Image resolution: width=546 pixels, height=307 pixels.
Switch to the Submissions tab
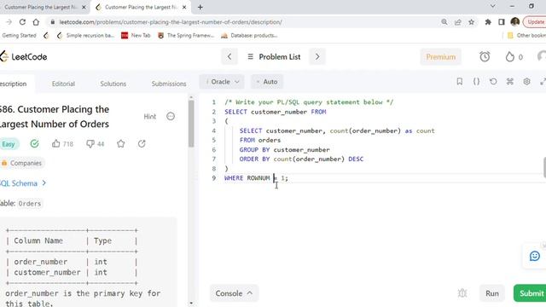[169, 84]
